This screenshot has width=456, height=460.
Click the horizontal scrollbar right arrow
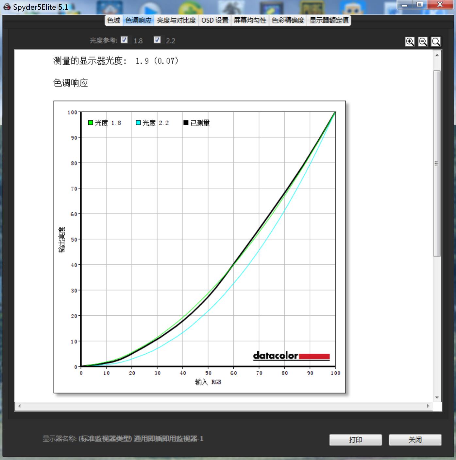[428, 406]
